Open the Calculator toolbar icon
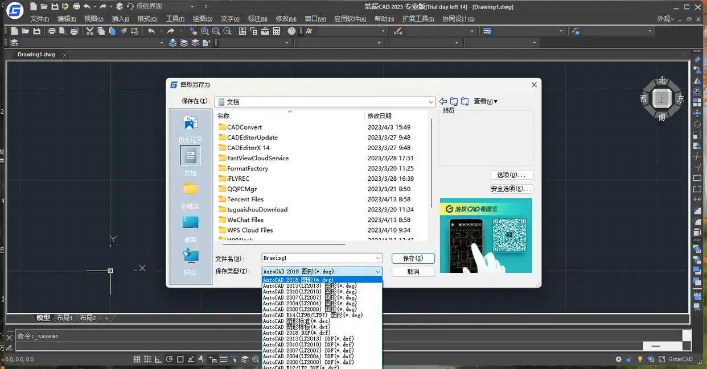 (x=277, y=31)
